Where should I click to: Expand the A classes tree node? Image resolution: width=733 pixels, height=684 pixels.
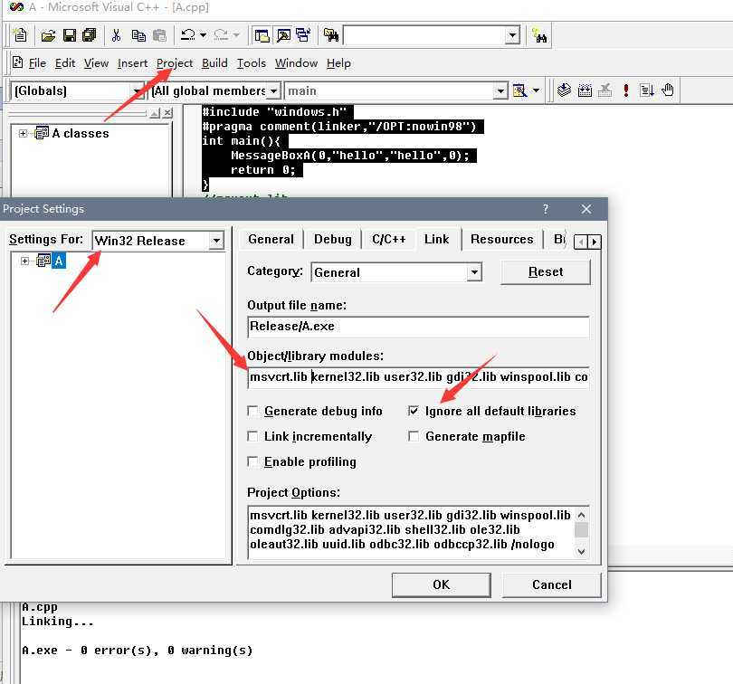point(23,134)
